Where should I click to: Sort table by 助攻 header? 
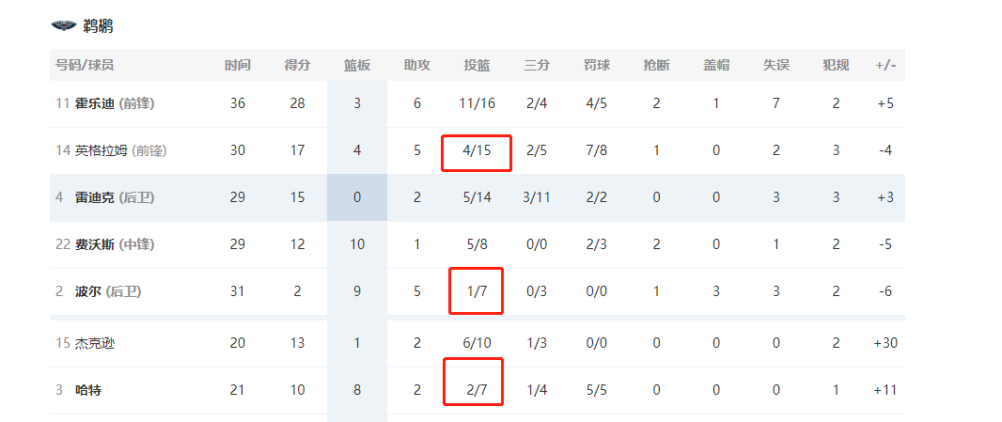pos(417,66)
